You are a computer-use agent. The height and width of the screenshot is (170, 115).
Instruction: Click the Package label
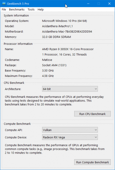click(11, 65)
